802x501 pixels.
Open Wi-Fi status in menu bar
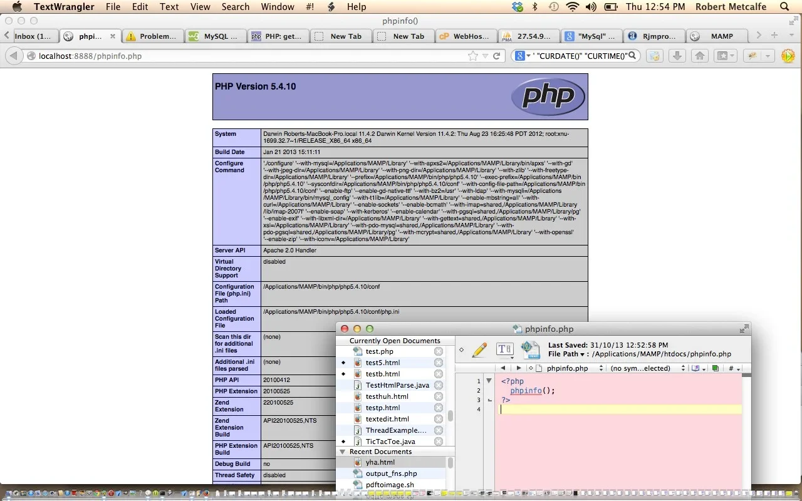572,7
